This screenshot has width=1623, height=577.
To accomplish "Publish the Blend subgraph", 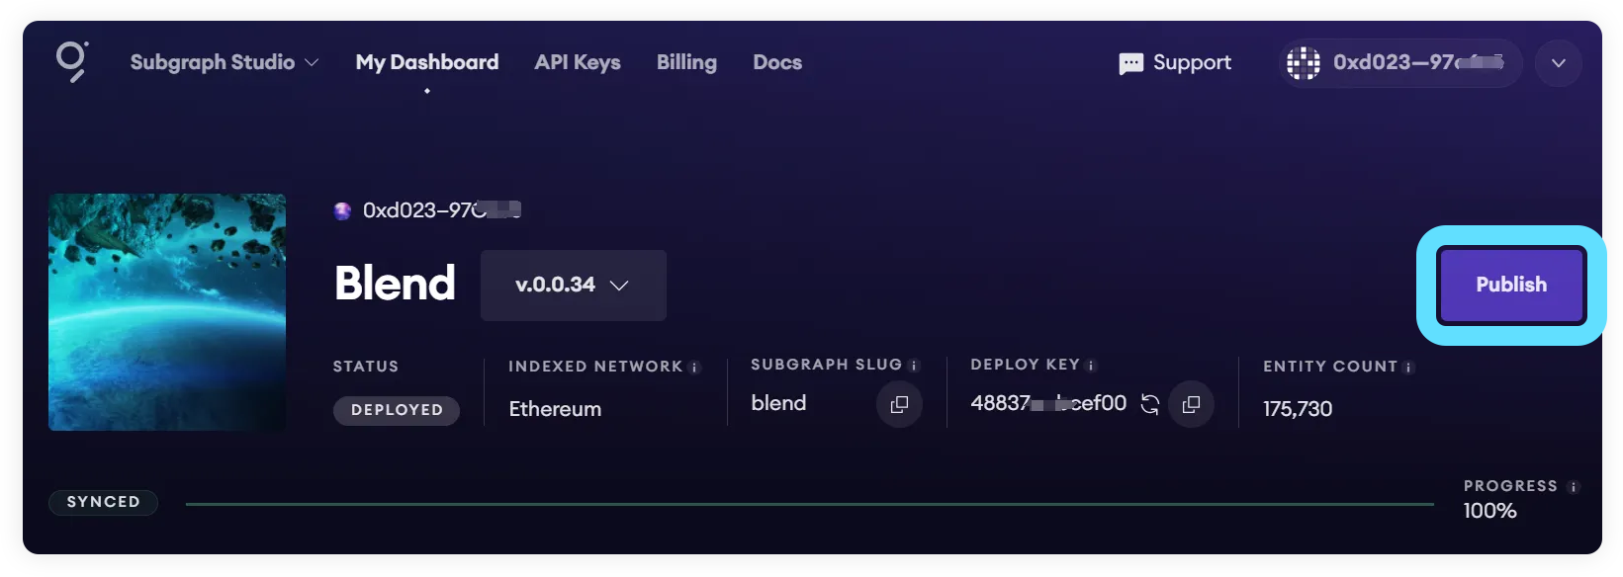I will pos(1510,285).
